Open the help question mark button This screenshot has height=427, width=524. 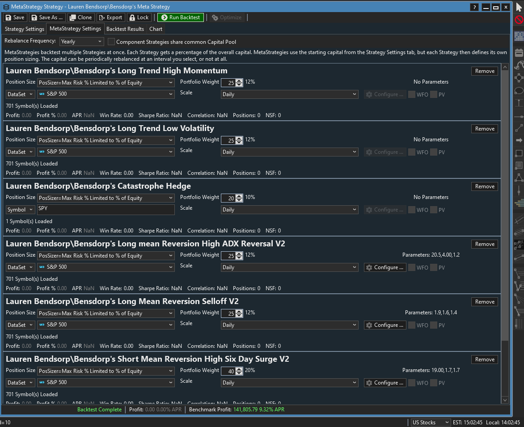pos(474,7)
